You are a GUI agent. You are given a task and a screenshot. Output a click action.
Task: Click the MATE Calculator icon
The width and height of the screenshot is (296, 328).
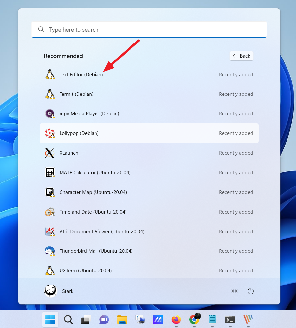[x=50, y=173]
